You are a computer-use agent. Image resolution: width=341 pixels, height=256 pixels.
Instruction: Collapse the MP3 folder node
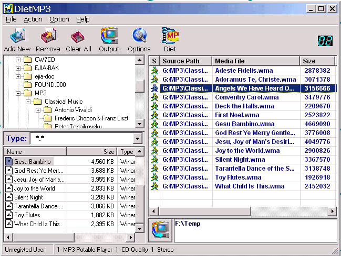point(18,93)
